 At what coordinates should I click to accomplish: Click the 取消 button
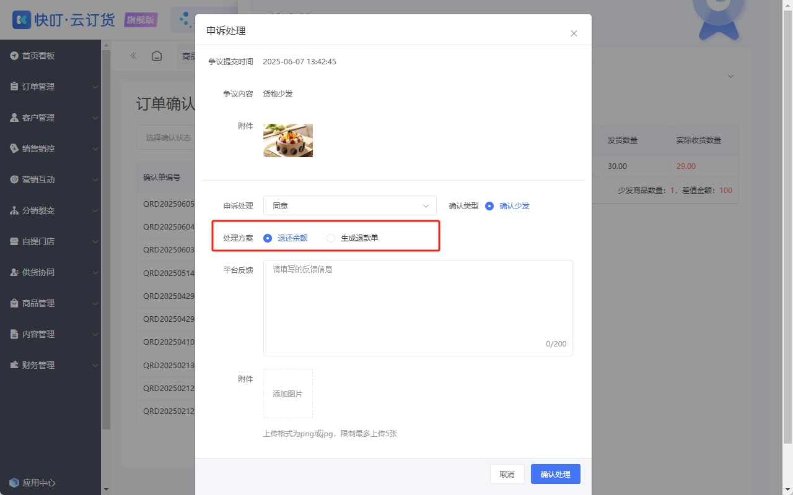pos(507,474)
